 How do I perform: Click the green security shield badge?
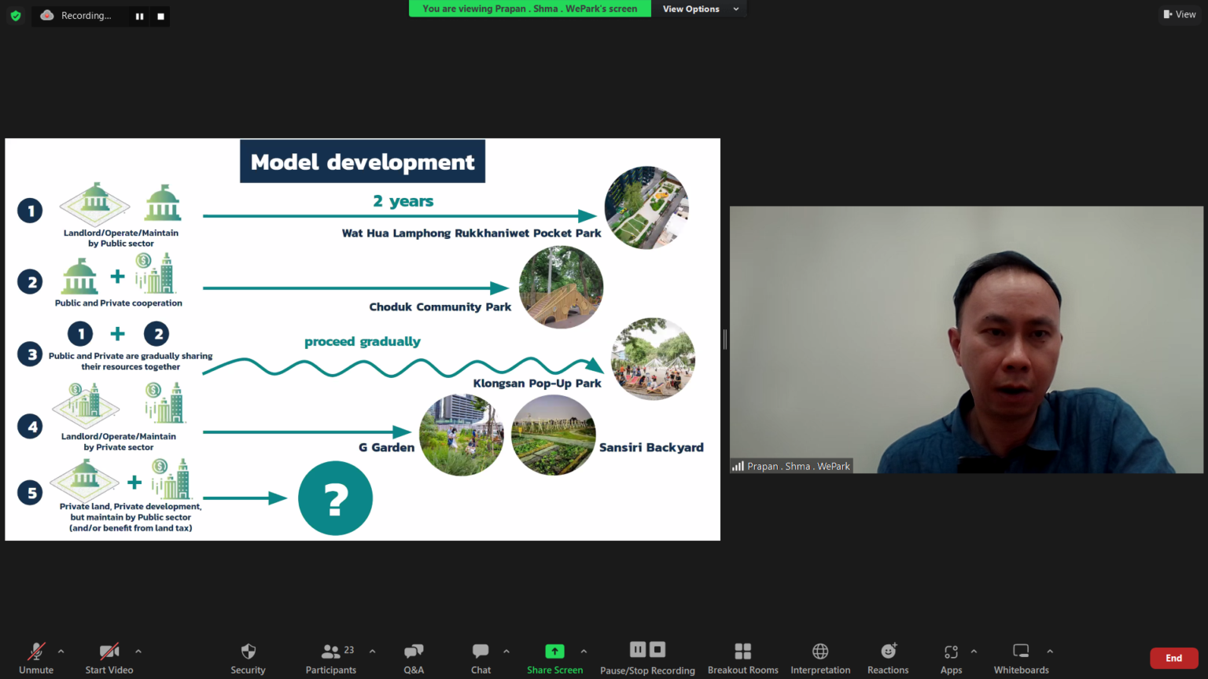[x=15, y=16]
